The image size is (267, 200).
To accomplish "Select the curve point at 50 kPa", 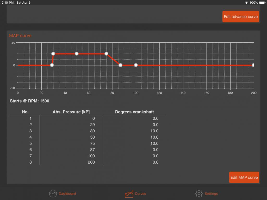I will [77, 54].
